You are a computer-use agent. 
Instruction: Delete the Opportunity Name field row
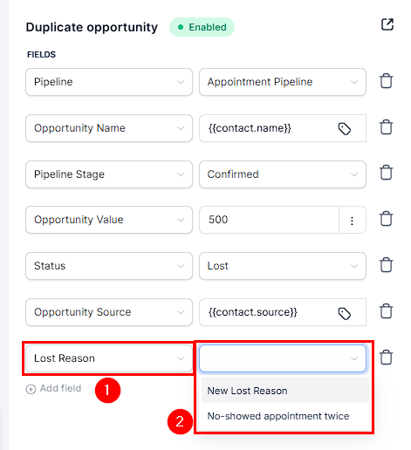tap(387, 127)
